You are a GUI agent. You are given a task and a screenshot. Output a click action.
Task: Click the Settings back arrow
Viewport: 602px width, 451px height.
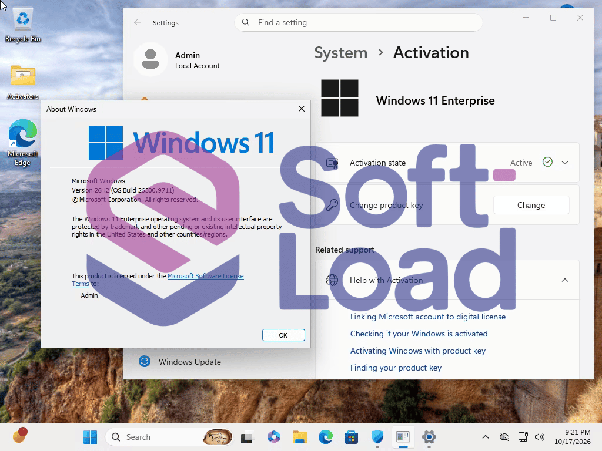click(138, 23)
